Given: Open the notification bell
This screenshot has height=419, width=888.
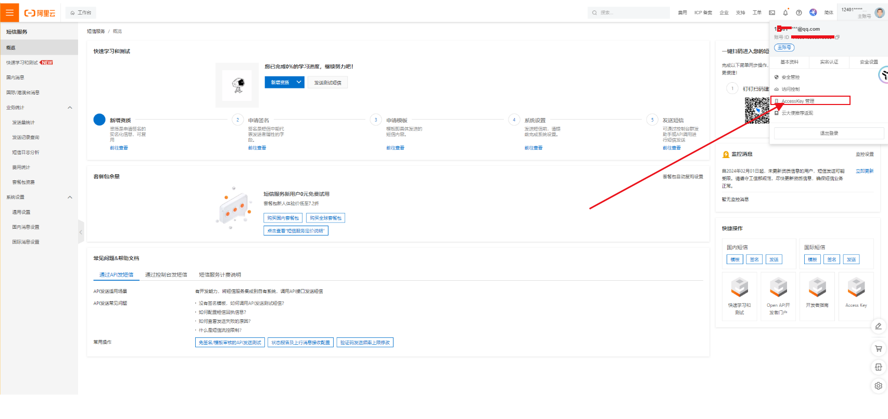Looking at the screenshot, I should 785,12.
